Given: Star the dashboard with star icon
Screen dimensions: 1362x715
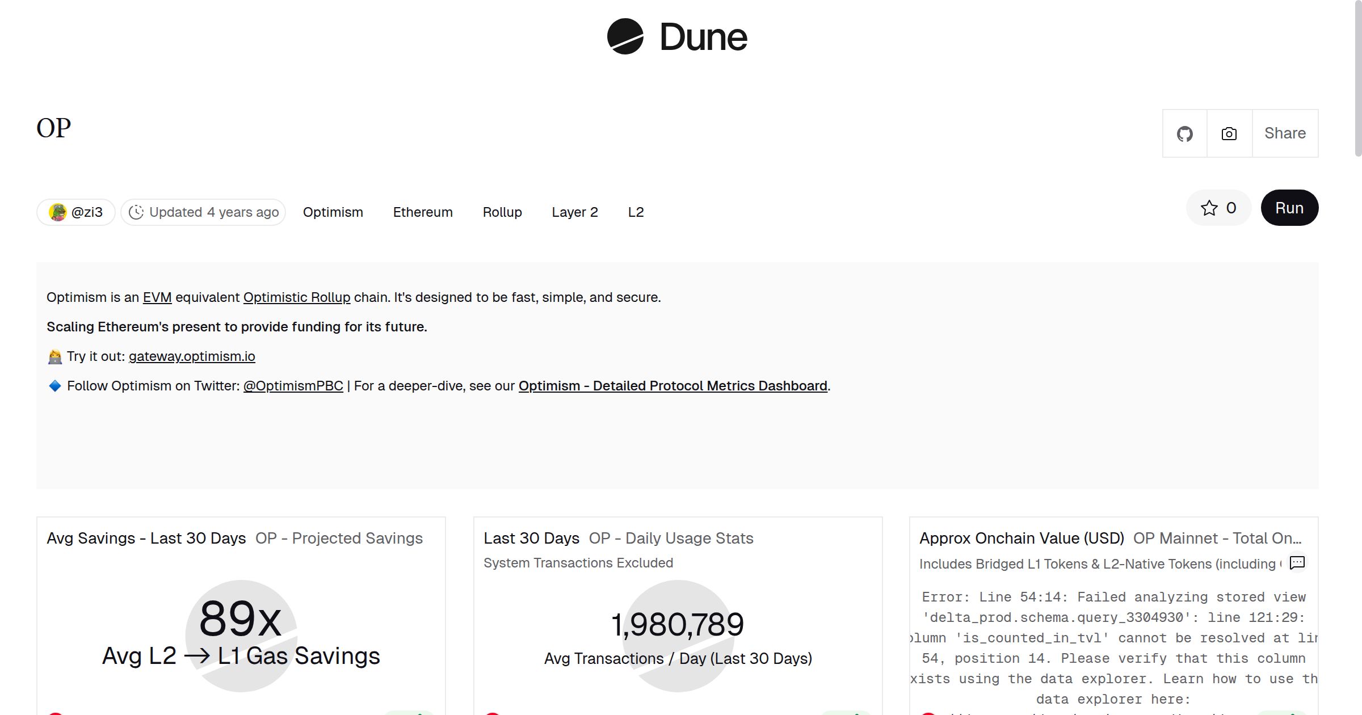Looking at the screenshot, I should click(x=1209, y=208).
